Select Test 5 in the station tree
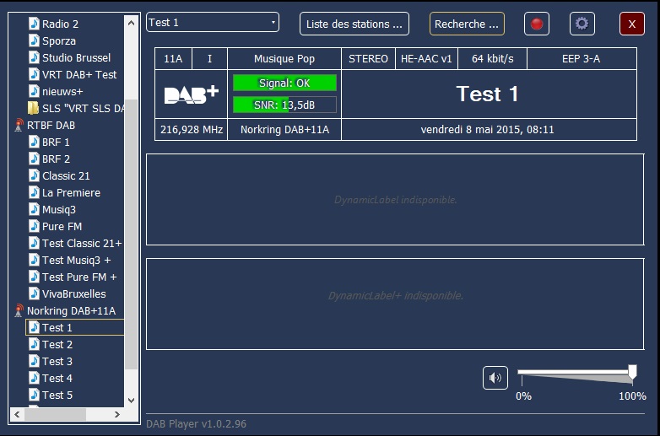Image resolution: width=660 pixels, height=436 pixels. 57,395
